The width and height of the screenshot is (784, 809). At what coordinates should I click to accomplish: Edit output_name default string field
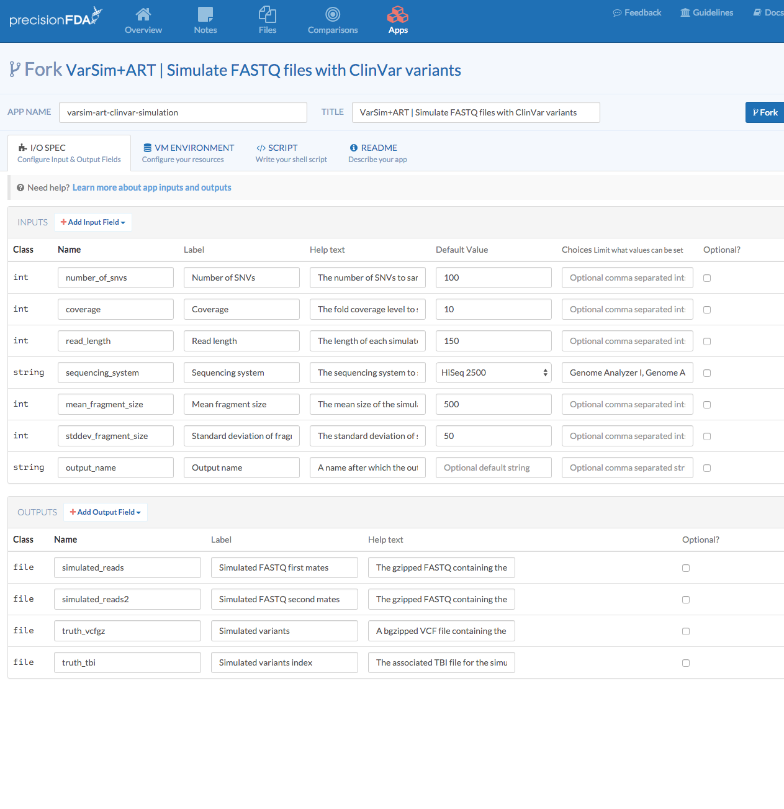(x=493, y=468)
